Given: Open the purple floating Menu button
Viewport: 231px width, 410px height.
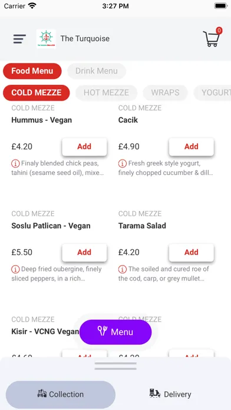Looking at the screenshot, I should point(115,332).
